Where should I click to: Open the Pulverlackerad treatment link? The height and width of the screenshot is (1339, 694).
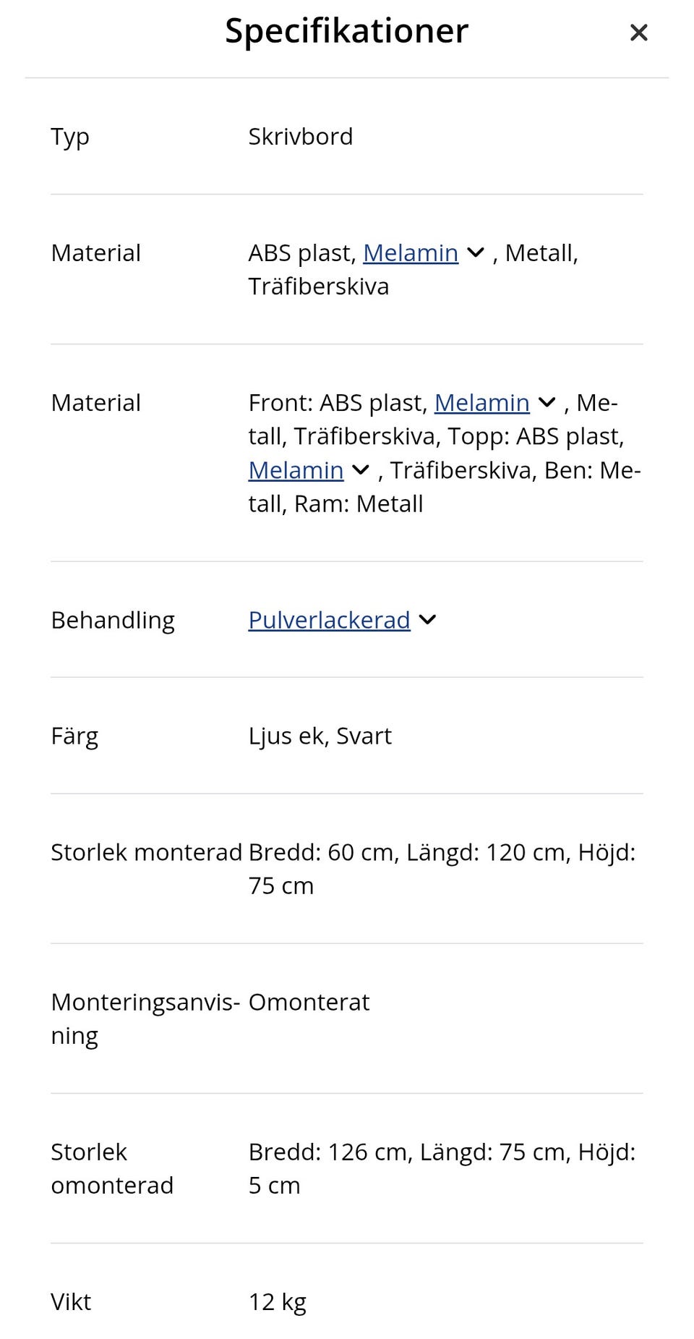330,620
